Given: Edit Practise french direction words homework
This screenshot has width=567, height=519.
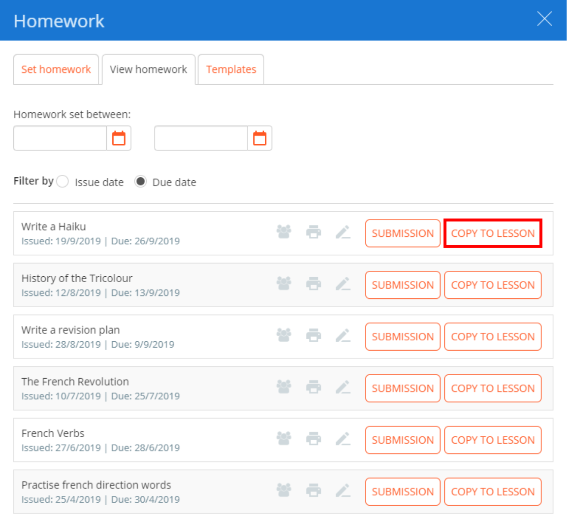Looking at the screenshot, I should pyautogui.click(x=343, y=491).
